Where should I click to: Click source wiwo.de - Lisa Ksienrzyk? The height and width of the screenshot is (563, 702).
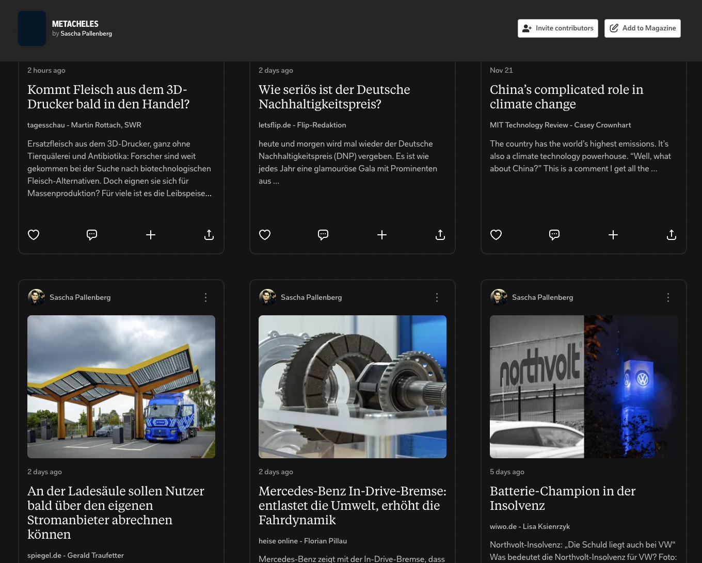tap(530, 526)
